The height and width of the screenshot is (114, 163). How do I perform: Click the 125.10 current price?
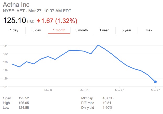pos(14,20)
